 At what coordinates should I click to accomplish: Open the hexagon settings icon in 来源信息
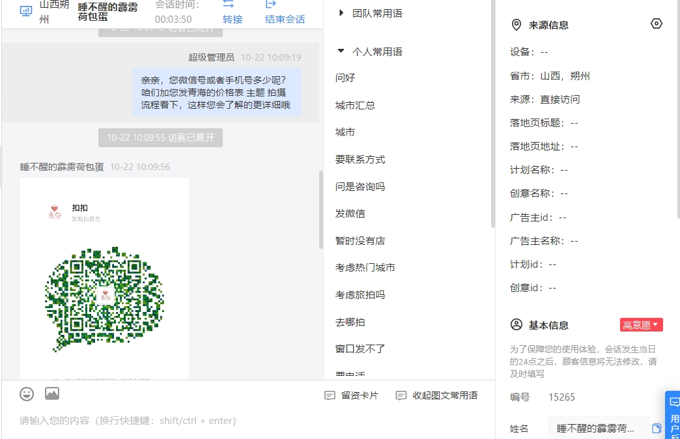(657, 24)
